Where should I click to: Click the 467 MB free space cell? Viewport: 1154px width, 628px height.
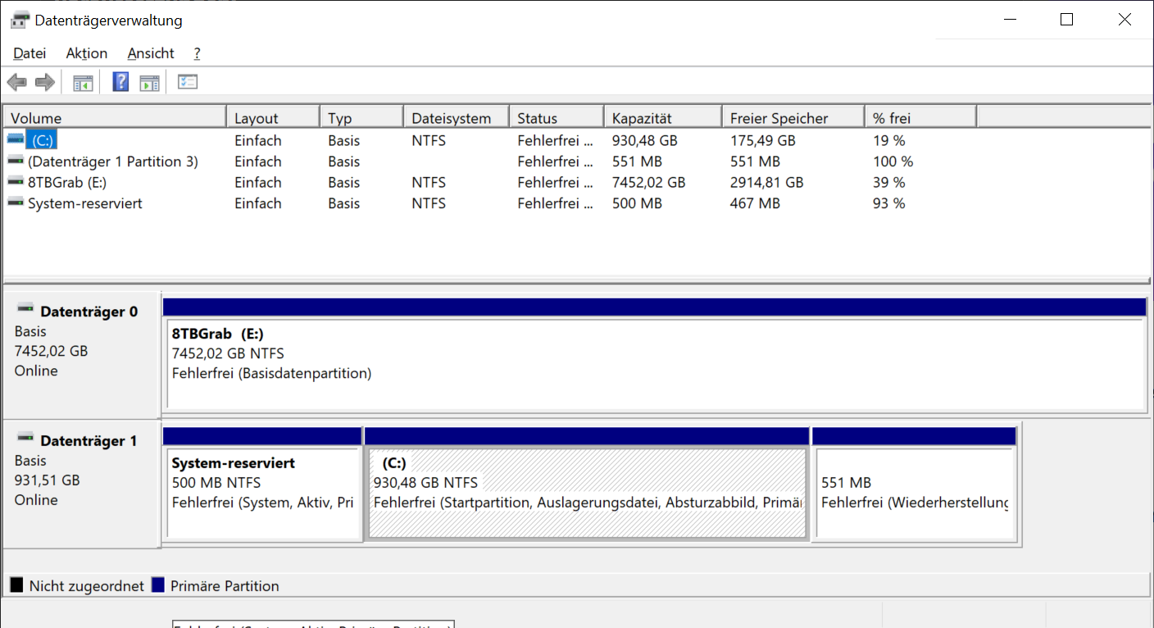coord(755,203)
